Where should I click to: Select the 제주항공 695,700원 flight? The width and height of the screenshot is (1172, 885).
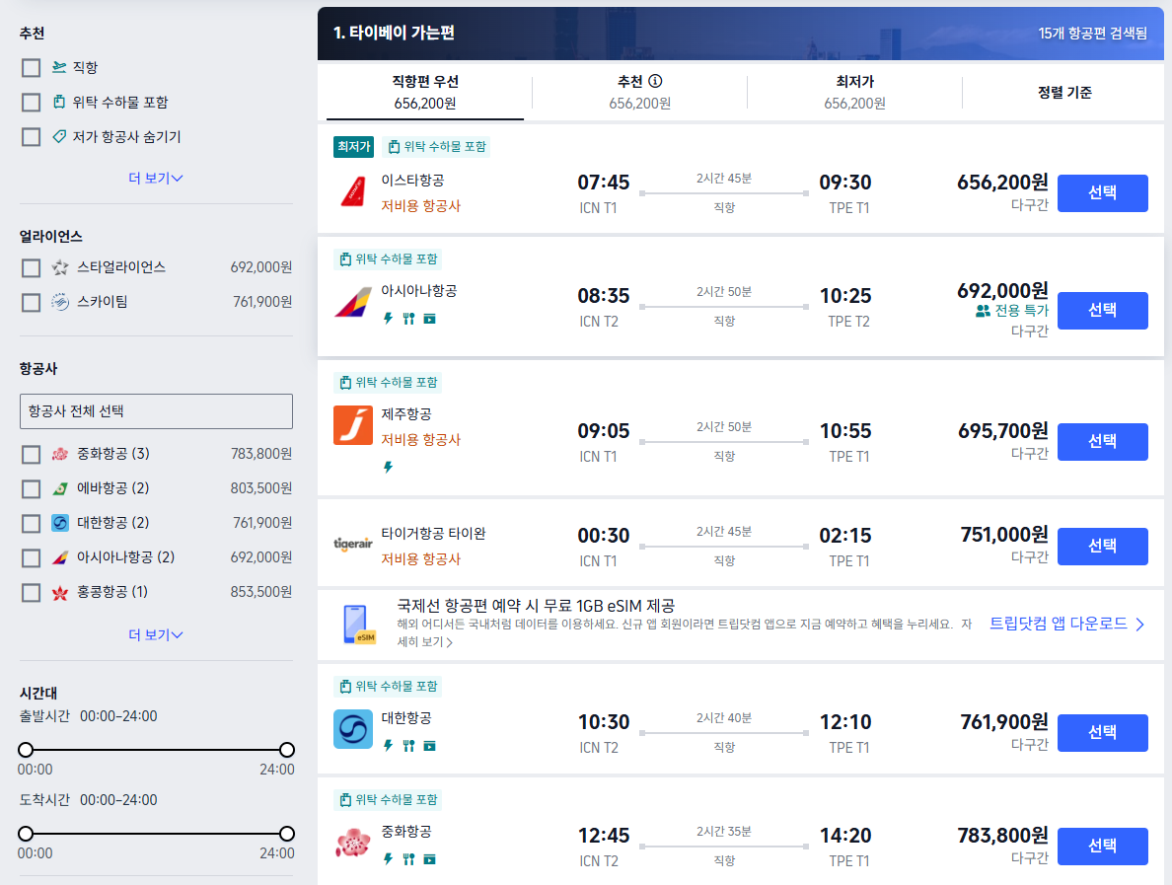pyautogui.click(x=1103, y=442)
